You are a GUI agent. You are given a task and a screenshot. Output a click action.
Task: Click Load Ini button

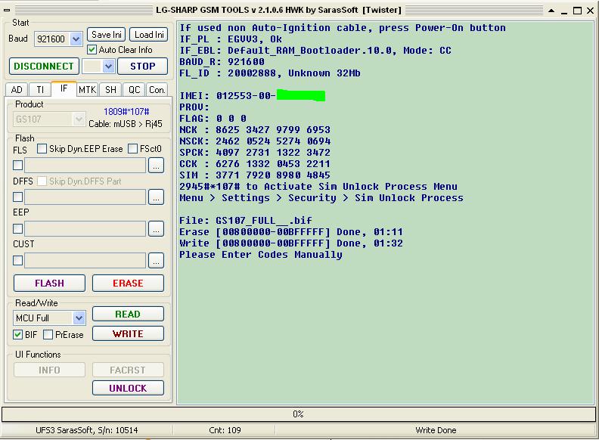click(149, 35)
